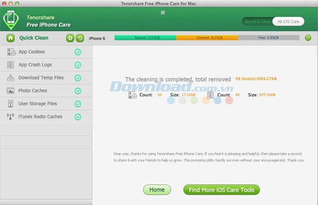Click the 677.14KB size value
The height and width of the screenshot is (205, 318).
tap(267, 95)
